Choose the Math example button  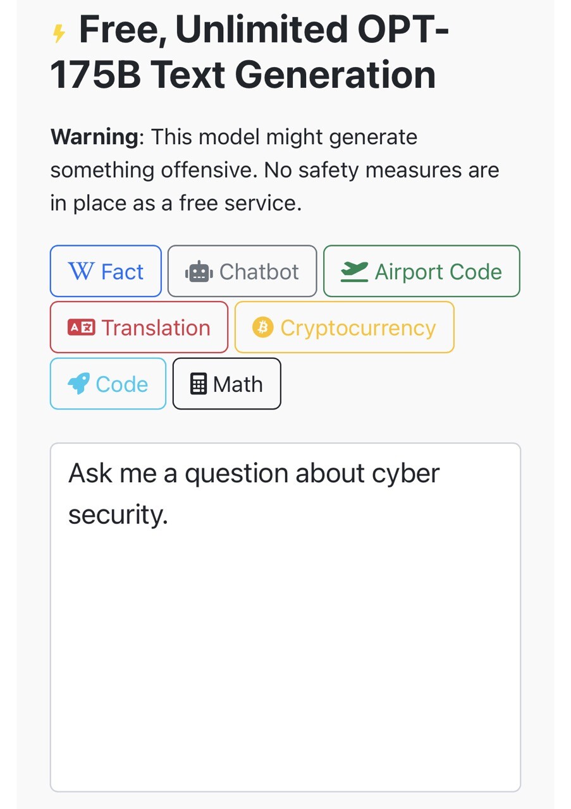point(227,384)
